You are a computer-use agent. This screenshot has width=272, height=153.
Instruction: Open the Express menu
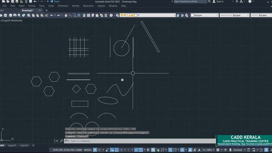pos(101,6)
